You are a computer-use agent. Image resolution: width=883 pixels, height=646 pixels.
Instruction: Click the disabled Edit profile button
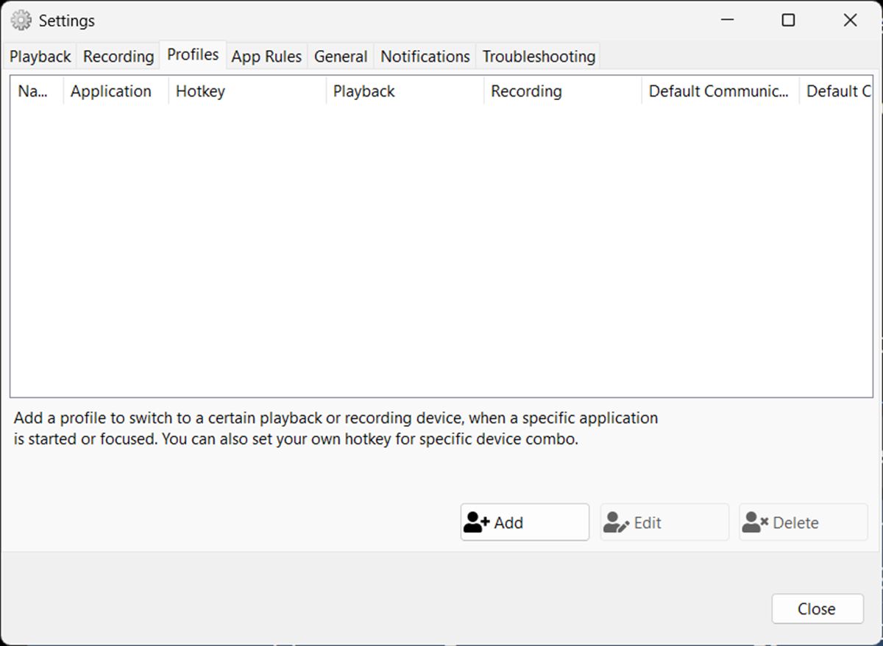664,522
